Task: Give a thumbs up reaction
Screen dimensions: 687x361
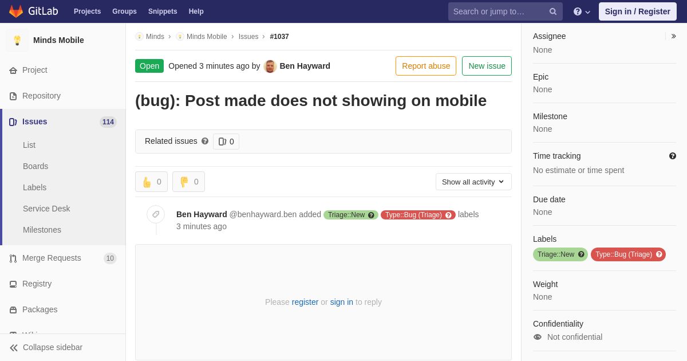Action: [151, 182]
